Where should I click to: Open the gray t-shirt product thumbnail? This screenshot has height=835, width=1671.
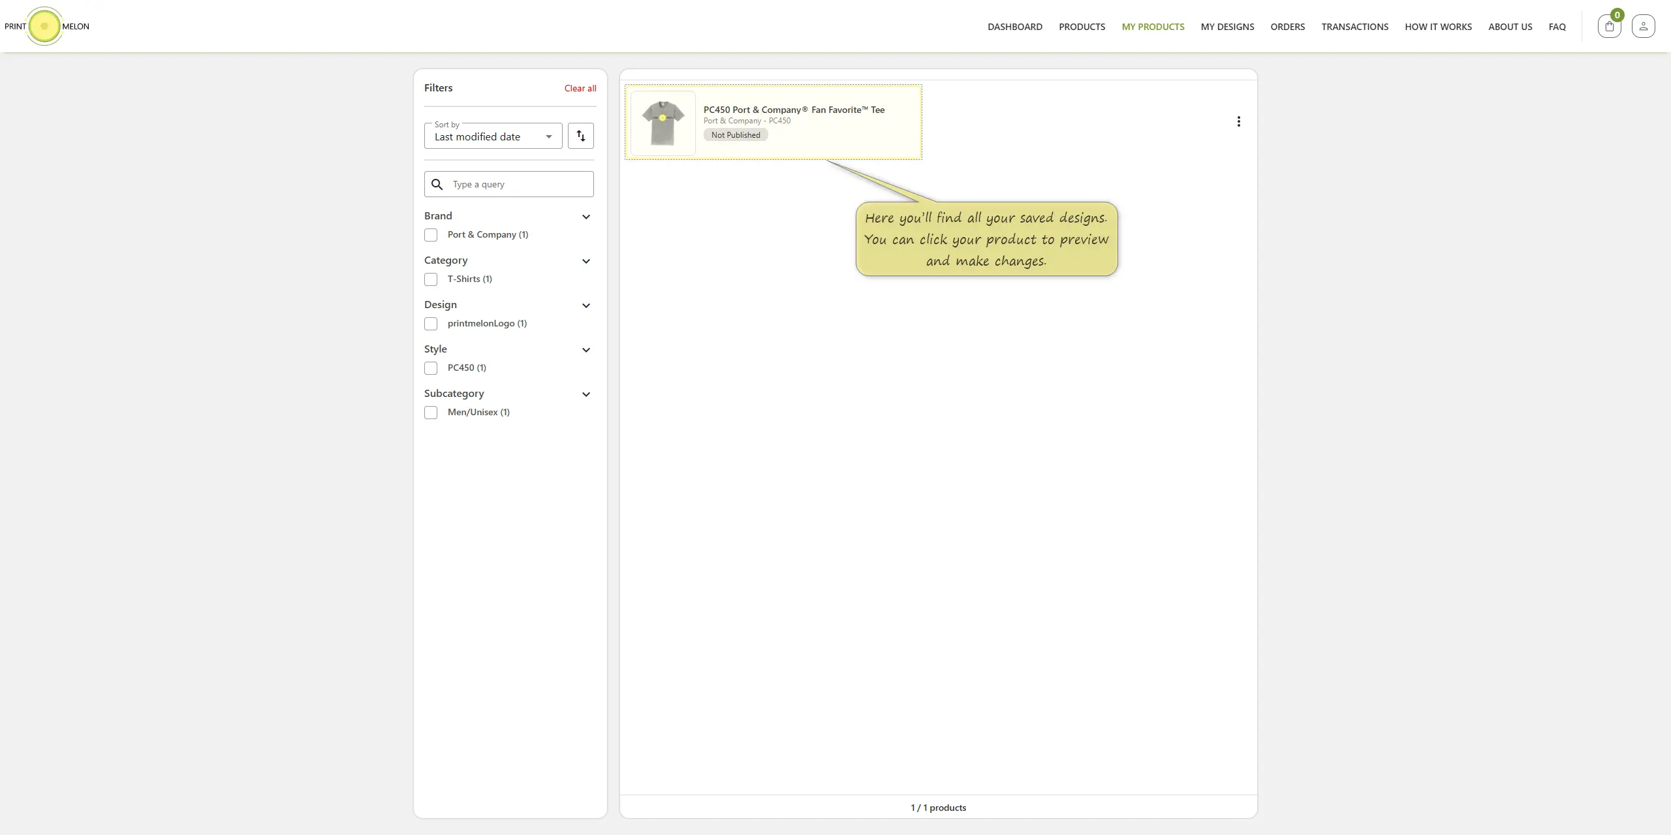coord(663,123)
